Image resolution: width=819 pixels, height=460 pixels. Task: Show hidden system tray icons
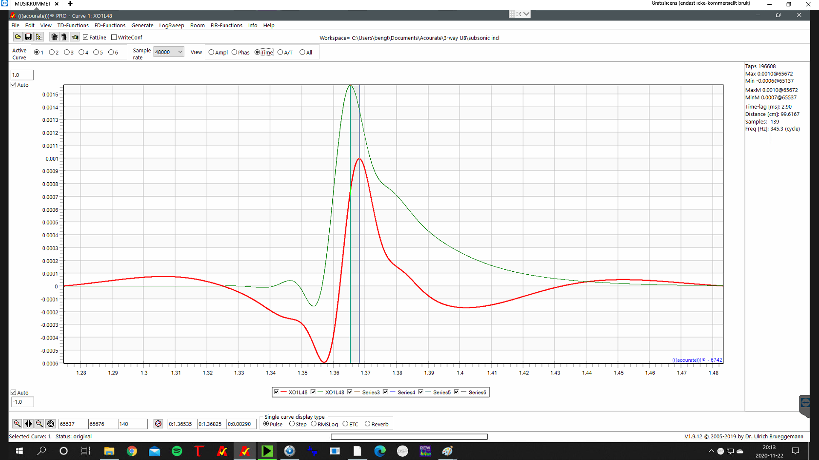click(x=711, y=451)
